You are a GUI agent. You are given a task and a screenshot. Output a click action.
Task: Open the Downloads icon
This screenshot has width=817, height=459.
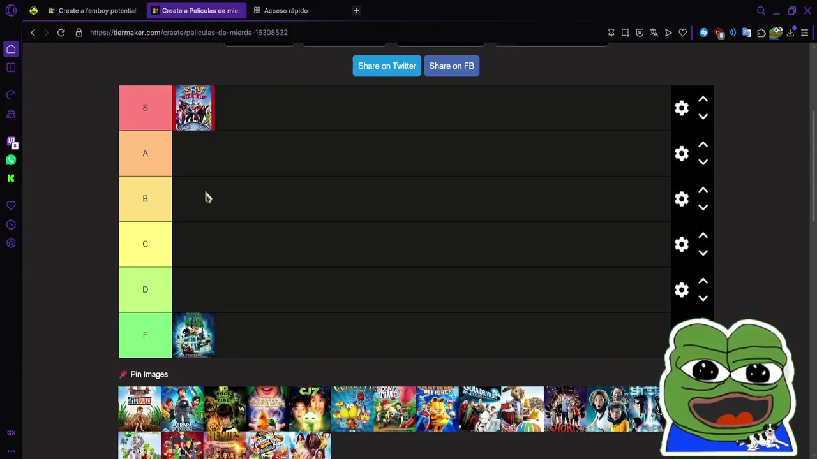click(790, 33)
